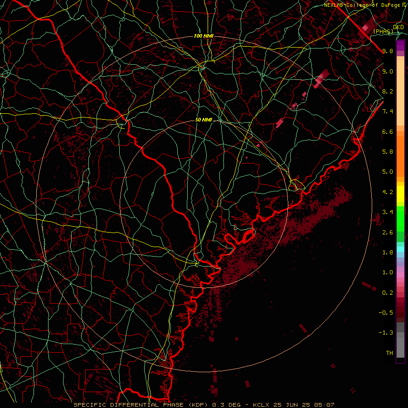Click the Specific Differential Phase KCLX caption
Viewport: 408px width, 408px height.
tap(204, 405)
